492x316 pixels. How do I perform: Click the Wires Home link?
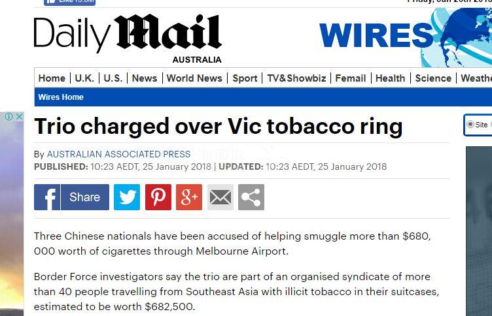point(61,97)
